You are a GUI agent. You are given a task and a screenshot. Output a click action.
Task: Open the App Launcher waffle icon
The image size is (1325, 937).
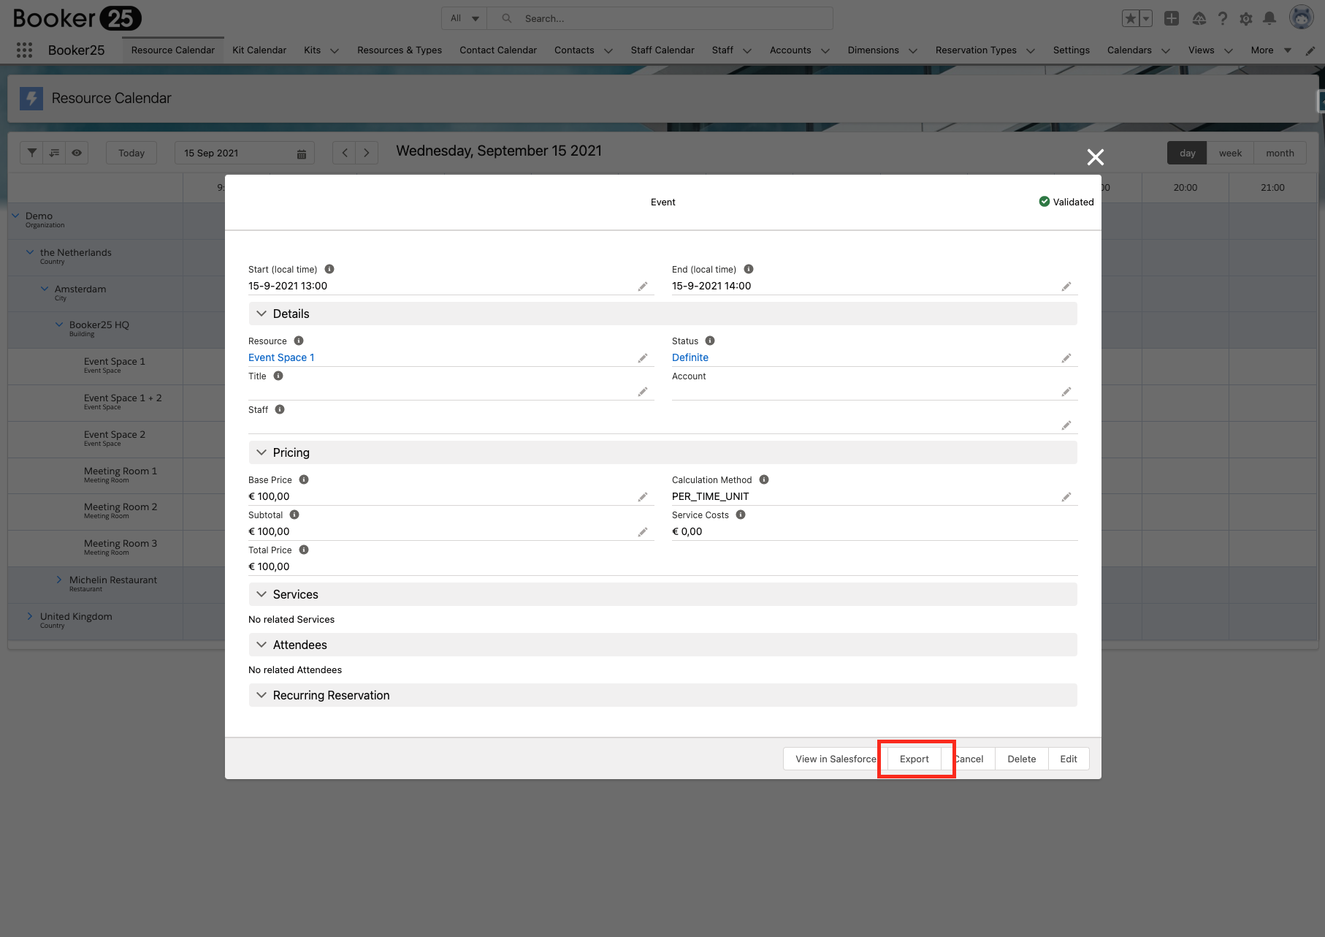[24, 50]
